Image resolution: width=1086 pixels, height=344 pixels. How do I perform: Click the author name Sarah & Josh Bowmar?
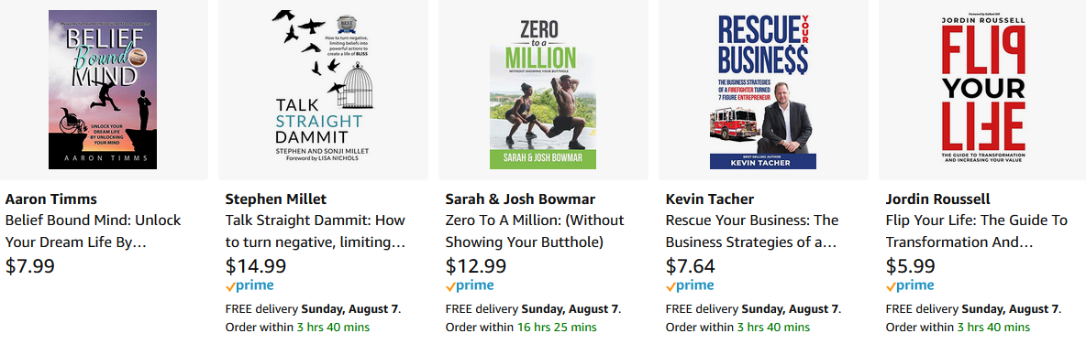[520, 199]
